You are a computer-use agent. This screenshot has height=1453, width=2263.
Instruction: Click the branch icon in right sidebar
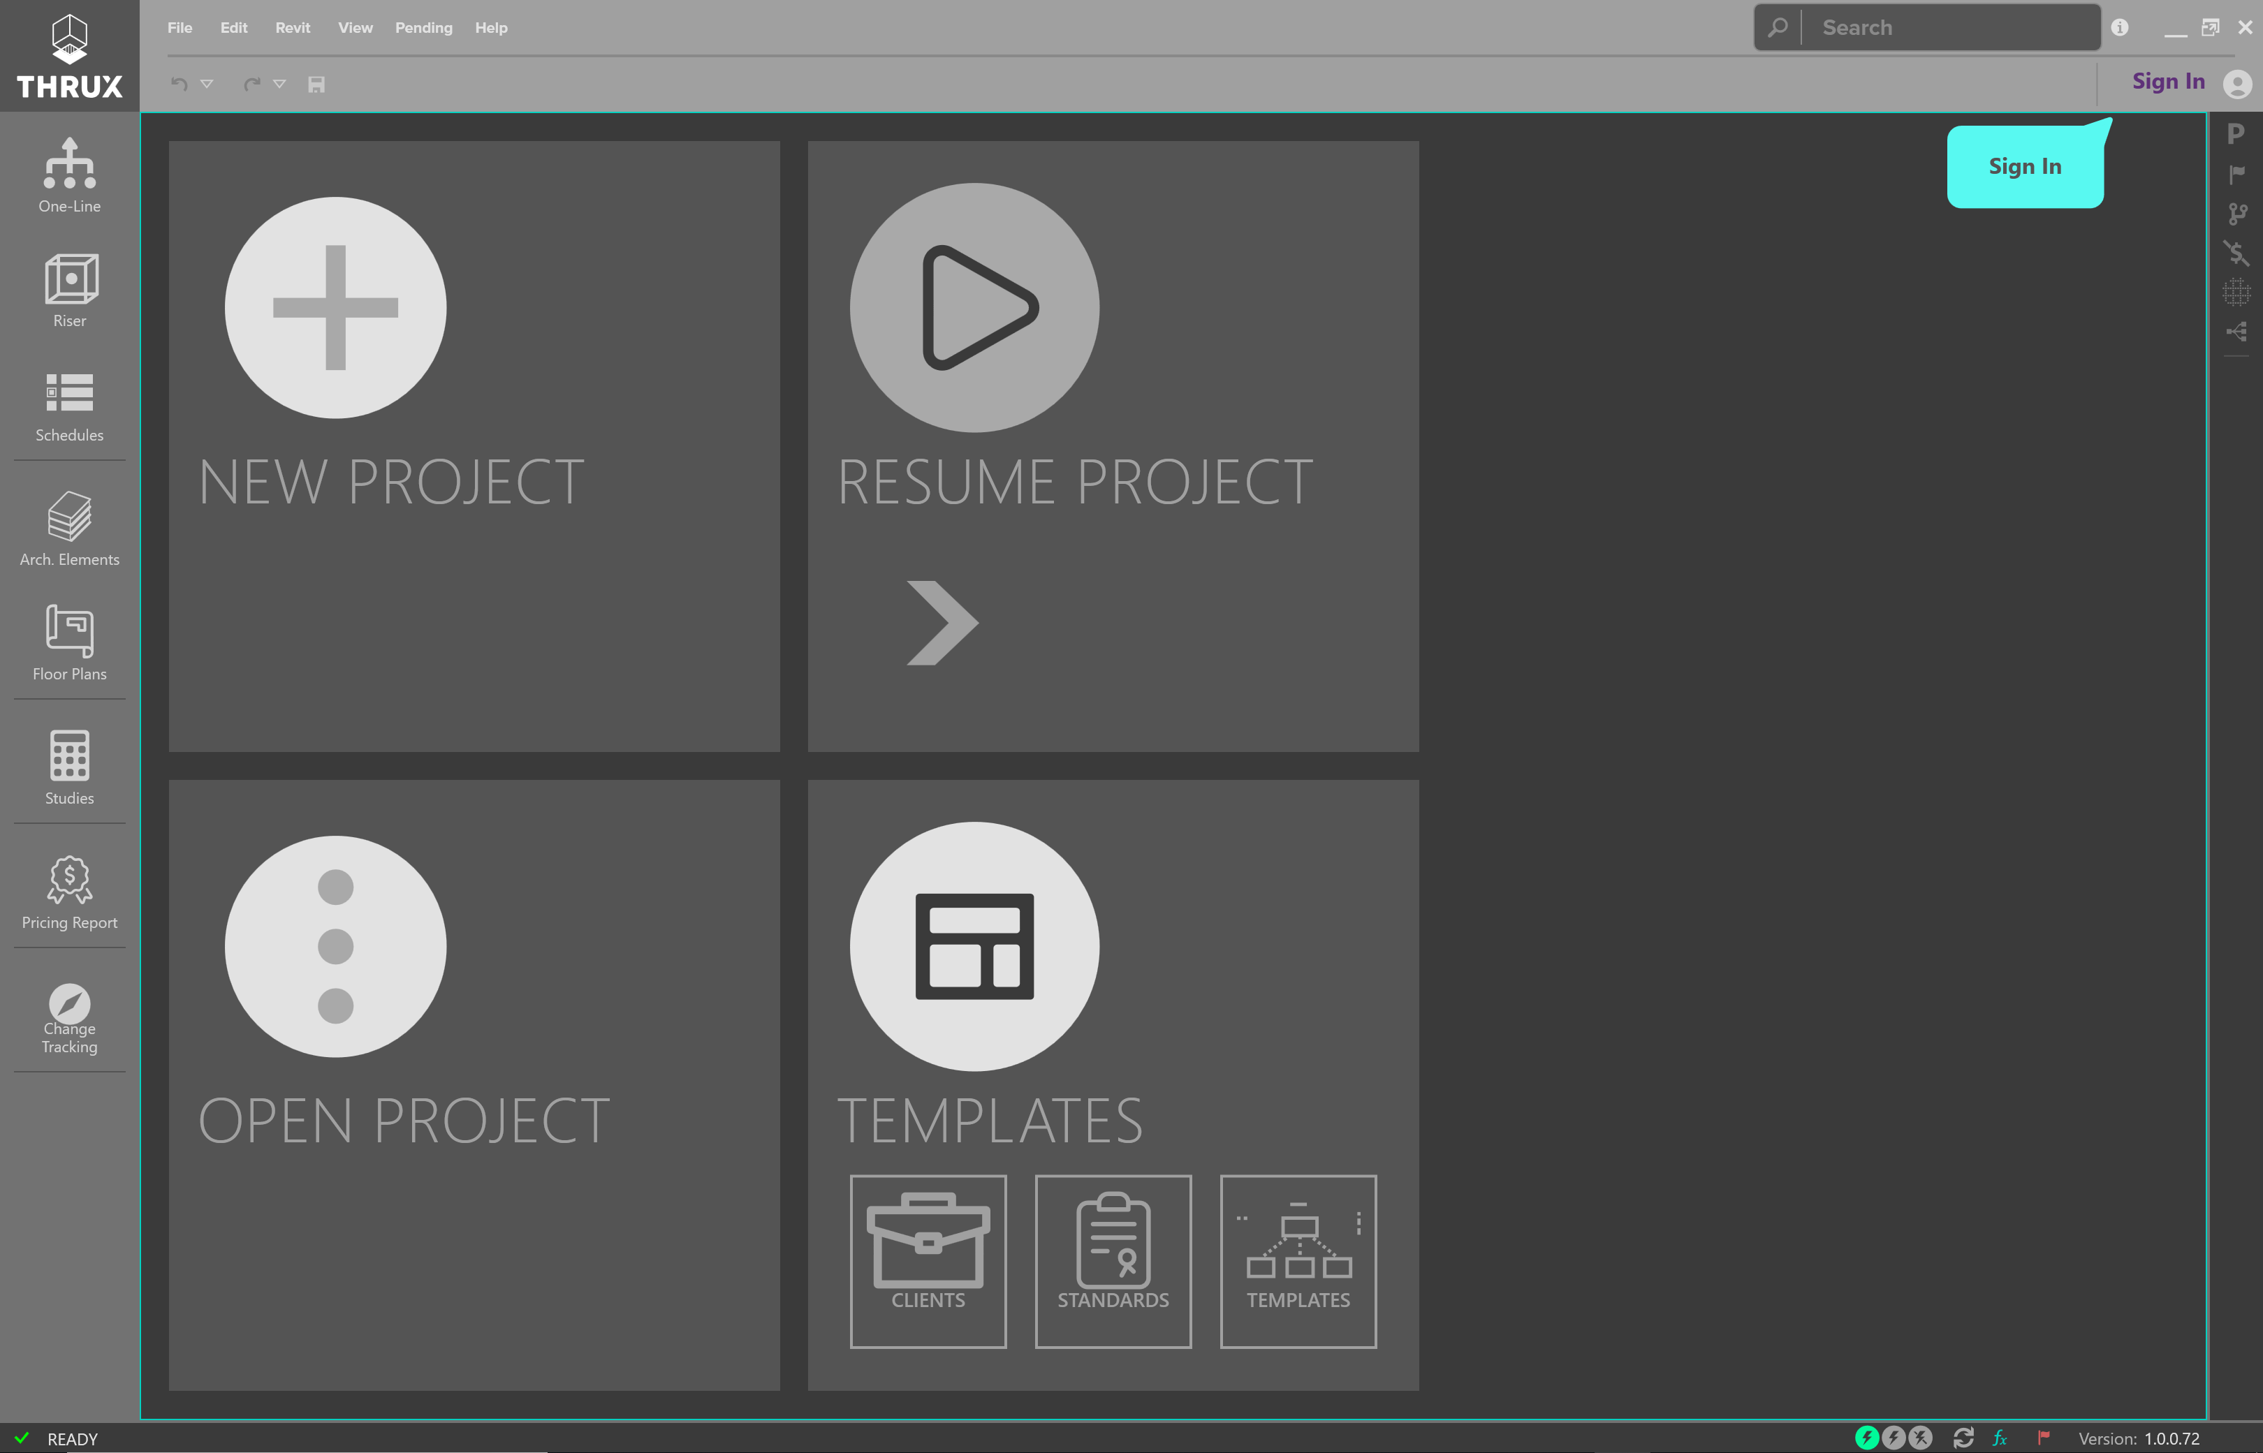(2236, 214)
